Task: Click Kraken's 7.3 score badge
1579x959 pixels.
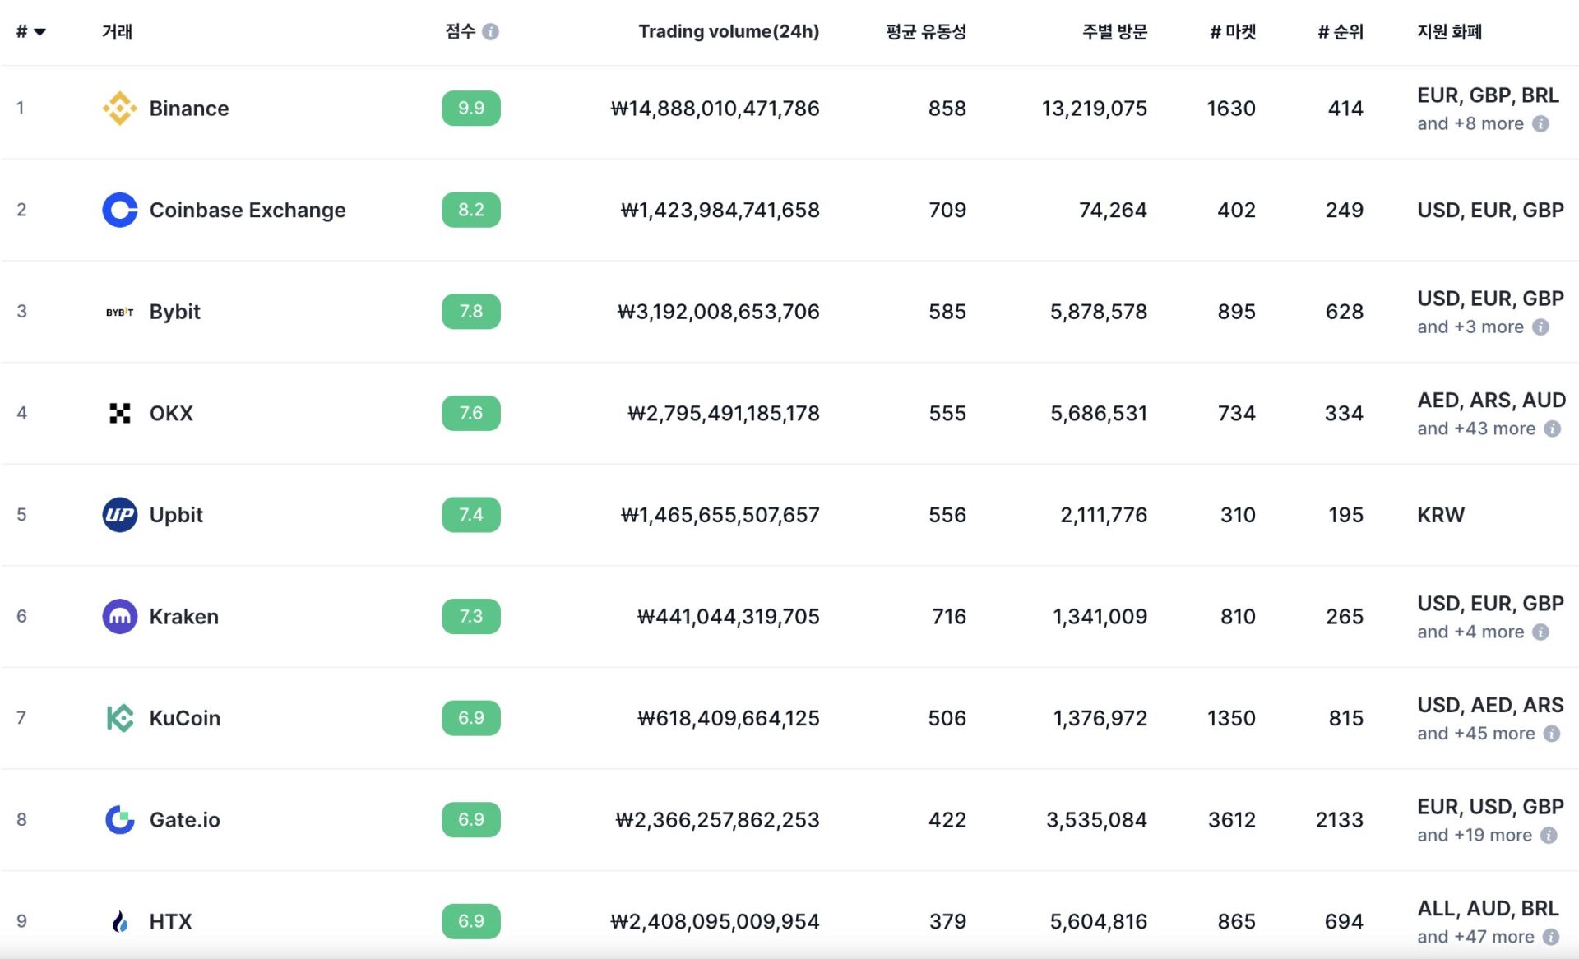Action: (471, 616)
